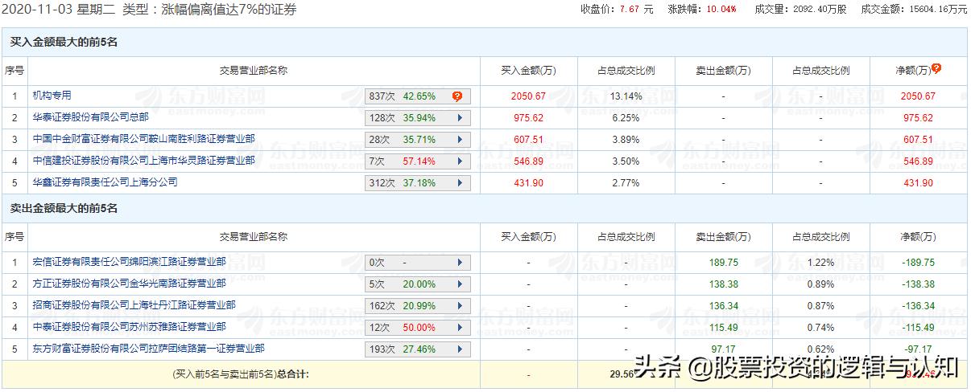Open 中国中金财富证券鞍山南胜利路营业部 link
Viewport: 971px width, 392px height.
pos(143,139)
